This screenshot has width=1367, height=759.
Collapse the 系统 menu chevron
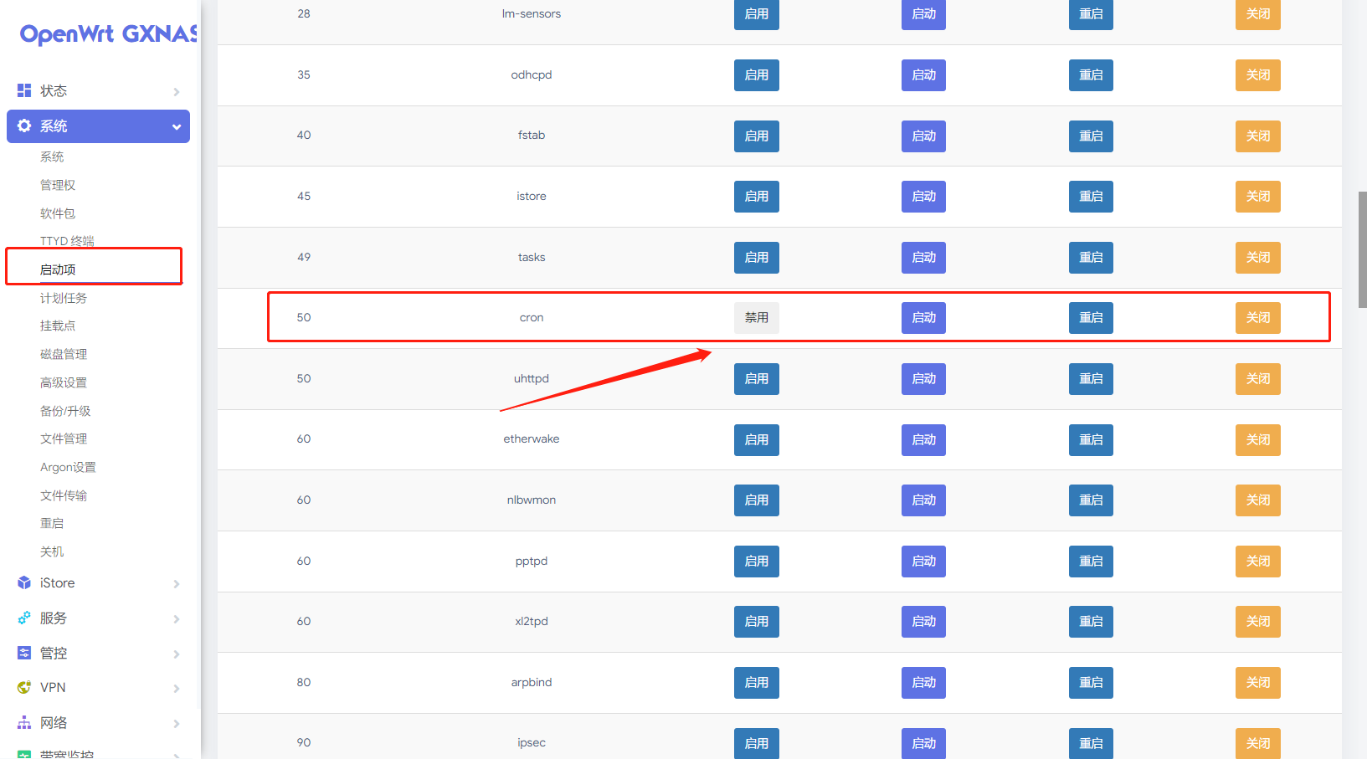click(177, 127)
